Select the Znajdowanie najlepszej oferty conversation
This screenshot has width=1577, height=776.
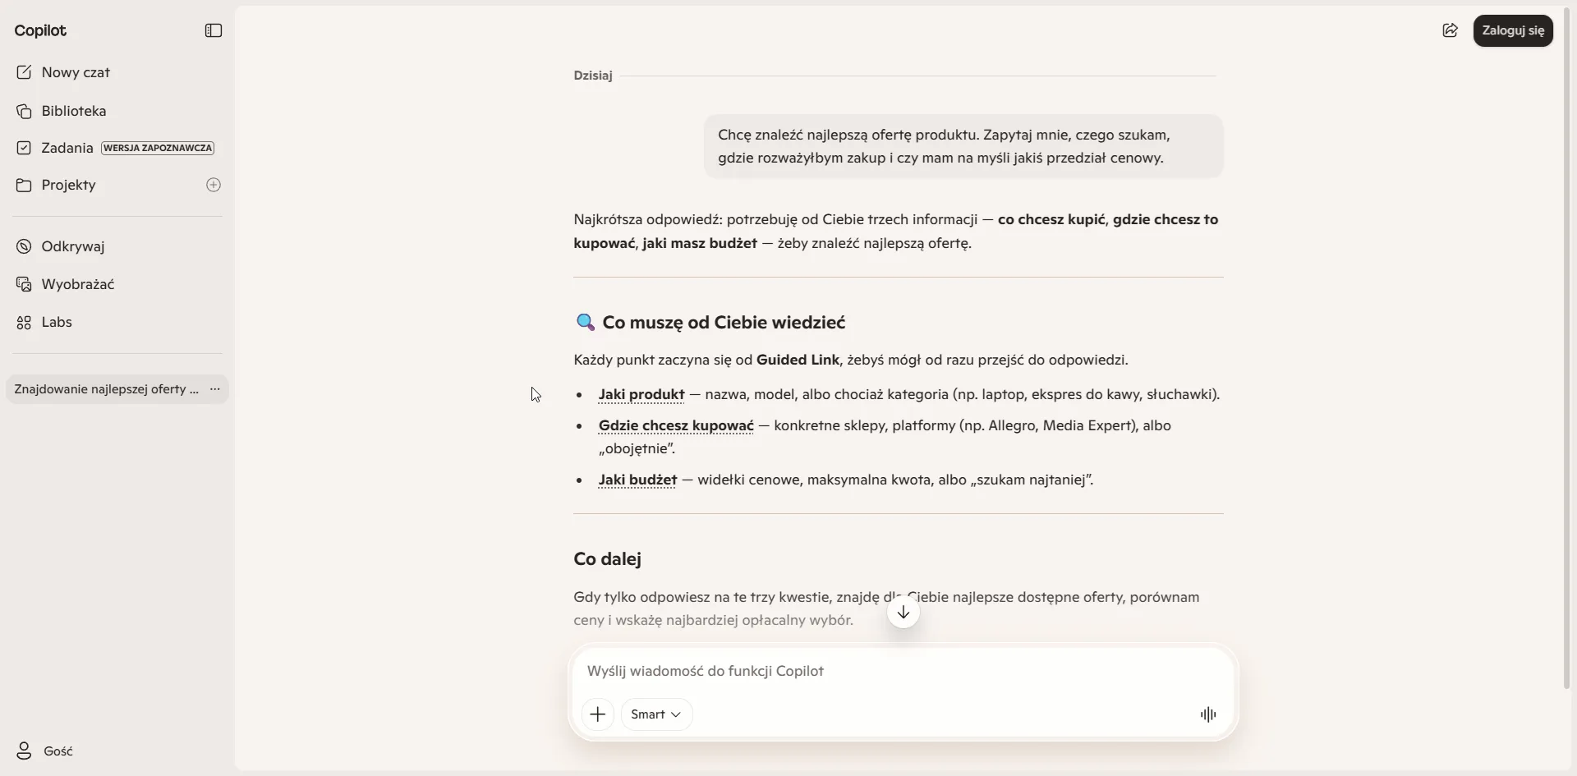coord(106,389)
